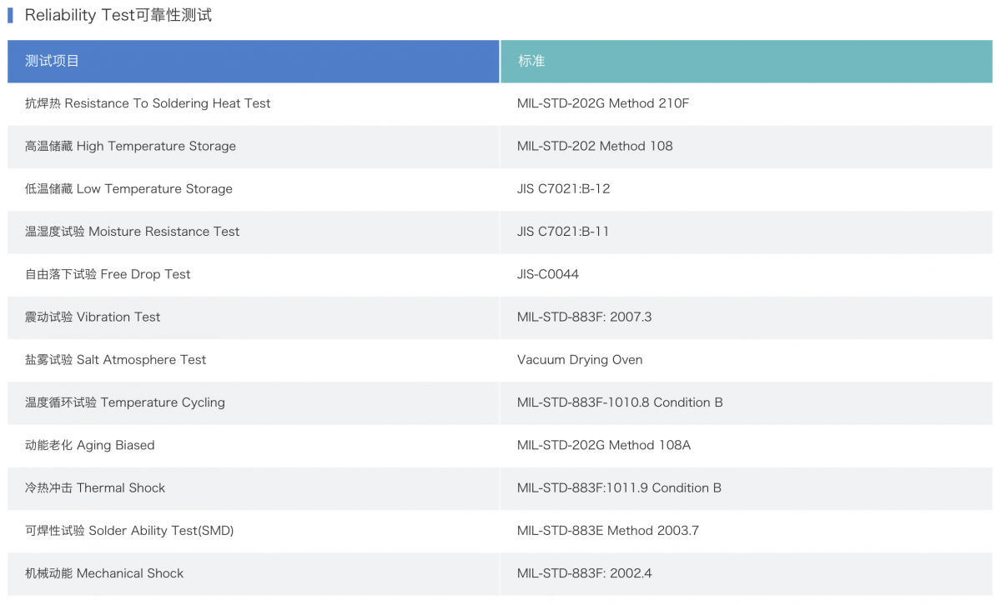1001x605 pixels.
Task: Select the 'Resistance To Soldering Heat Test' cell
Action: (x=148, y=103)
